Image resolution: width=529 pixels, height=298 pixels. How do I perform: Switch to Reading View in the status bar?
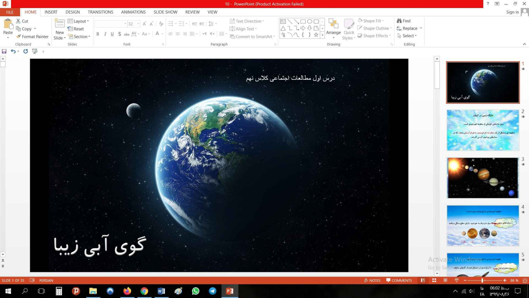tap(445, 280)
